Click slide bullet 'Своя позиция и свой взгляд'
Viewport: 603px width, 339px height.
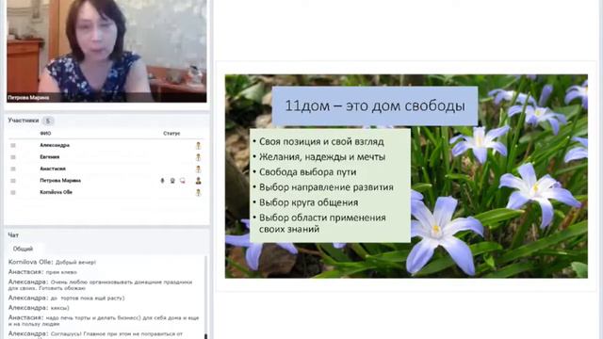tap(321, 142)
